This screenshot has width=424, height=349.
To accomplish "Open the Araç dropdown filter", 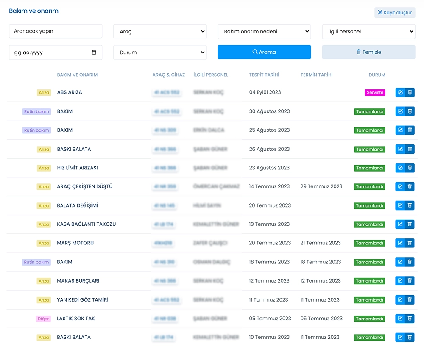I will tap(160, 31).
